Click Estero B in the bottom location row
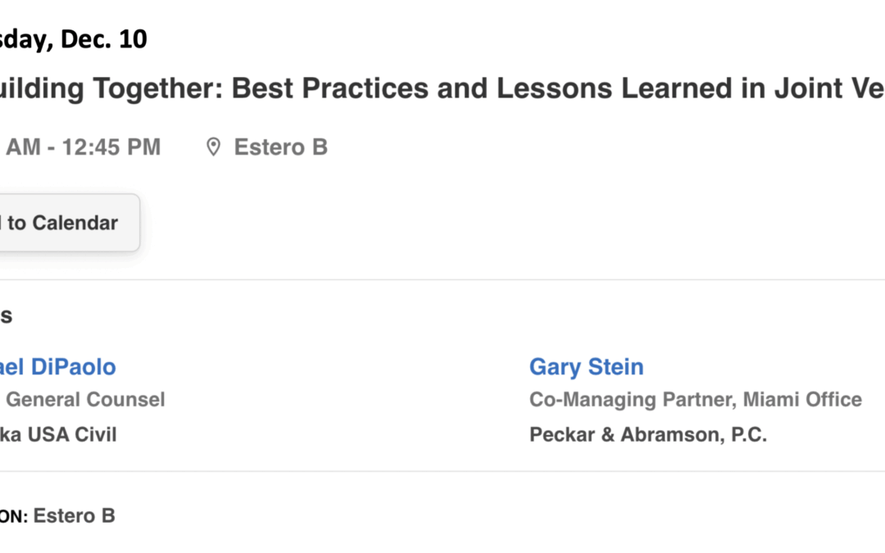 coord(74,516)
